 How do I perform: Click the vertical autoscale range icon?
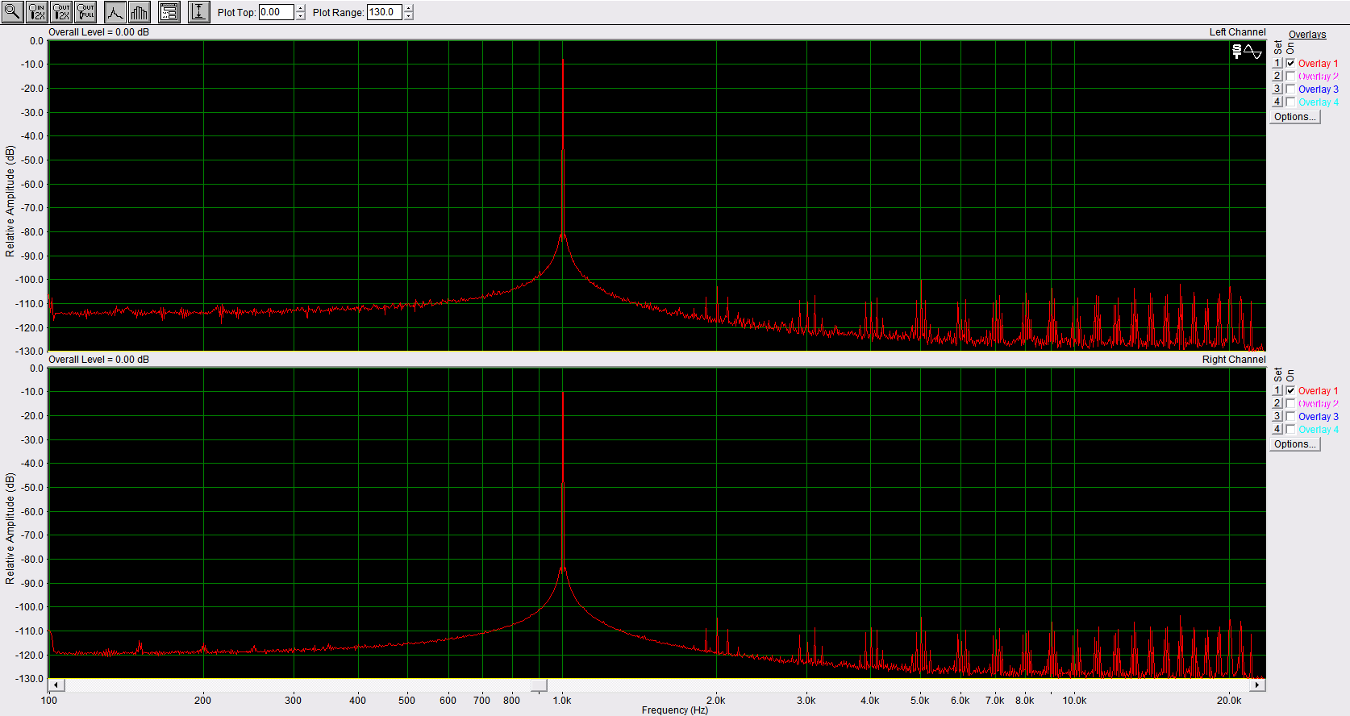pos(198,12)
